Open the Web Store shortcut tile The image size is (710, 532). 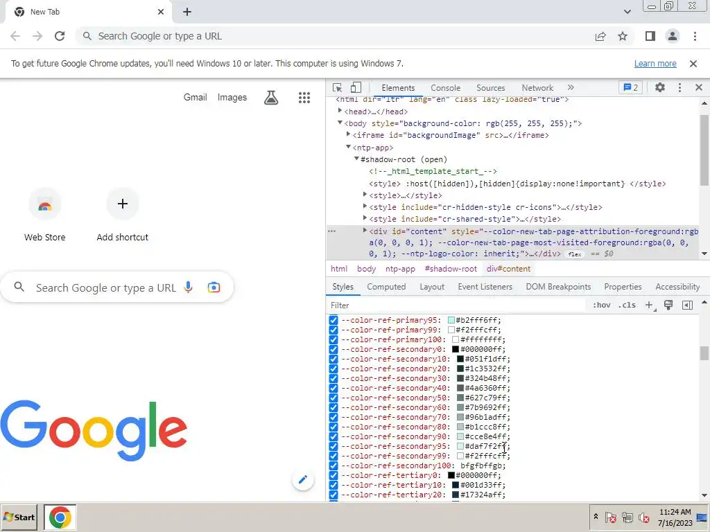tap(45, 215)
